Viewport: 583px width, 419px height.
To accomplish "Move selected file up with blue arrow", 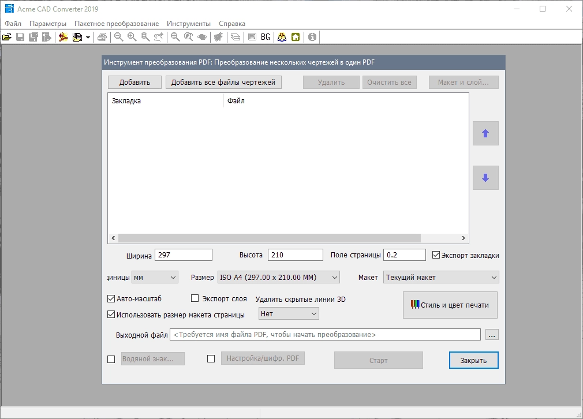I will [485, 133].
